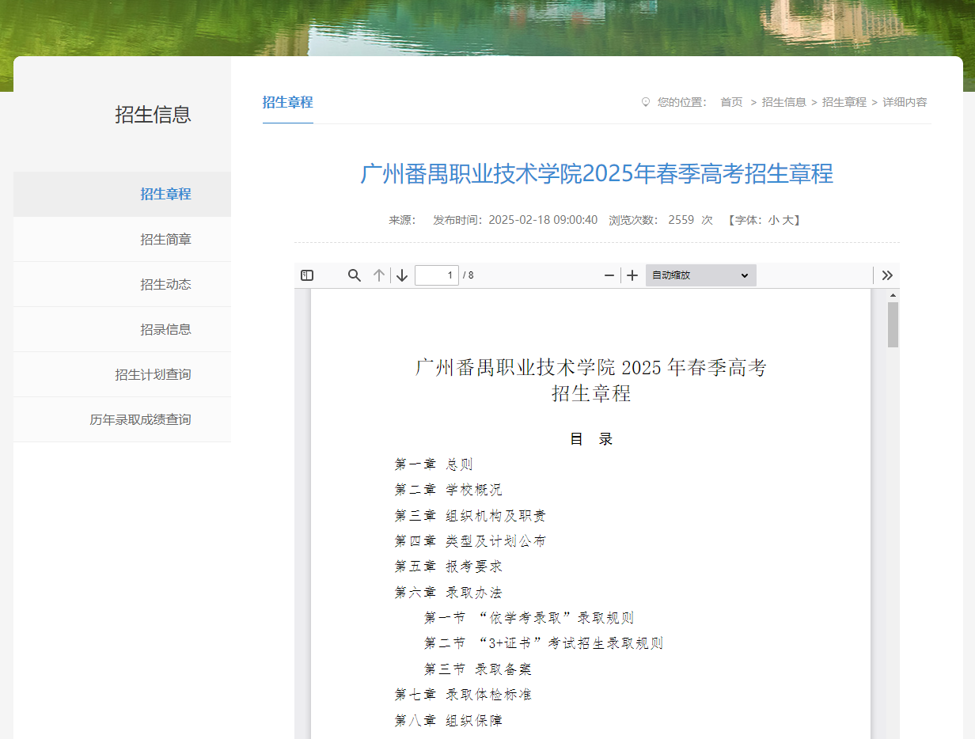Zoom out of the PDF document
Viewport: 975px width, 739px height.
609,275
